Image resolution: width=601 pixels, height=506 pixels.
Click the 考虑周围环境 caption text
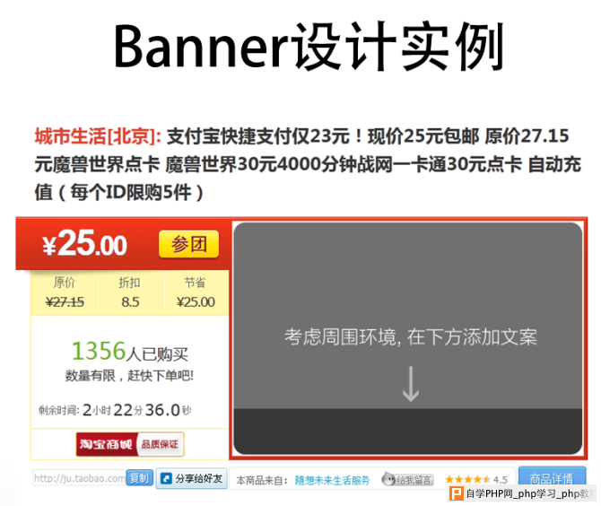click(411, 337)
